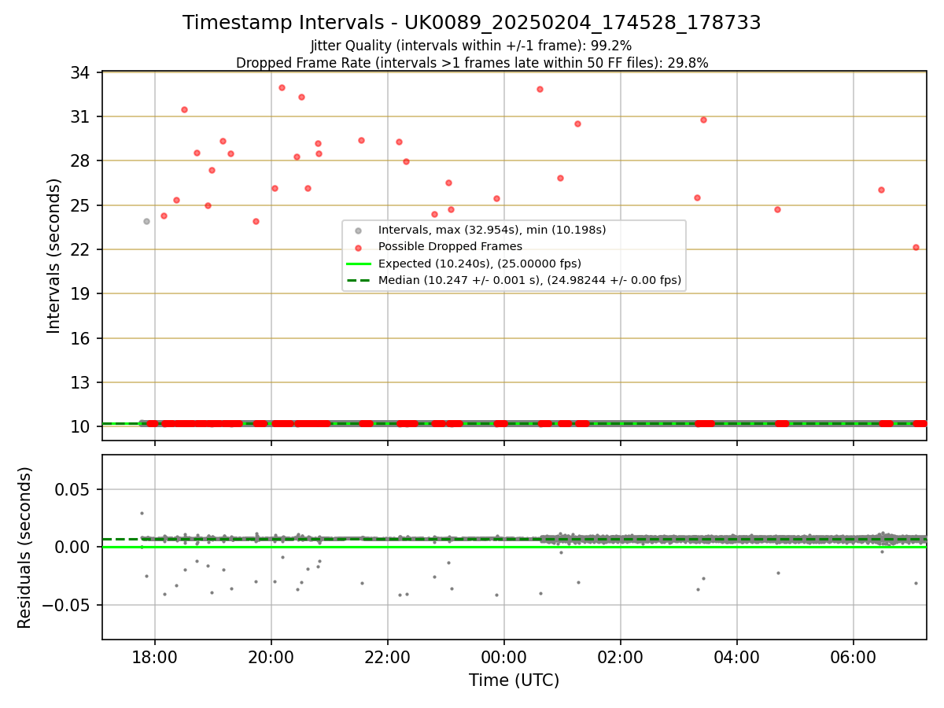Click the plot title 'Timestamp Intervals - UK0089_20250204_174528_178733'
944x708 pixels.
point(472,23)
